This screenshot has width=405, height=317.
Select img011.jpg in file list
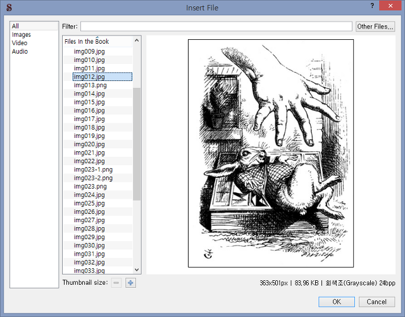89,68
